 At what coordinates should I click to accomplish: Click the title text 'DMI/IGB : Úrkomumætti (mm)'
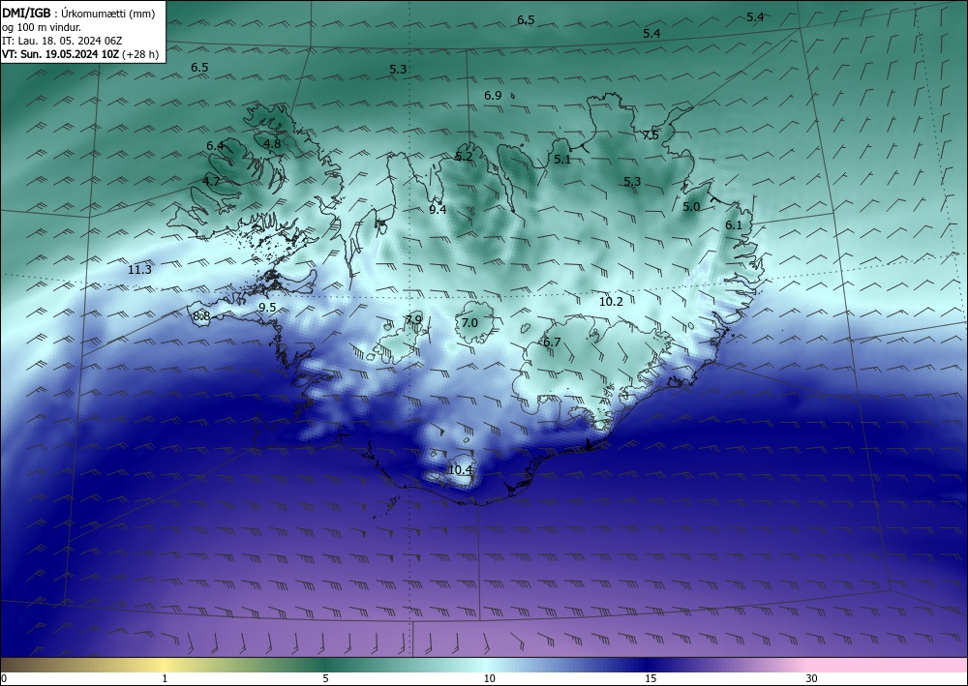78,15
